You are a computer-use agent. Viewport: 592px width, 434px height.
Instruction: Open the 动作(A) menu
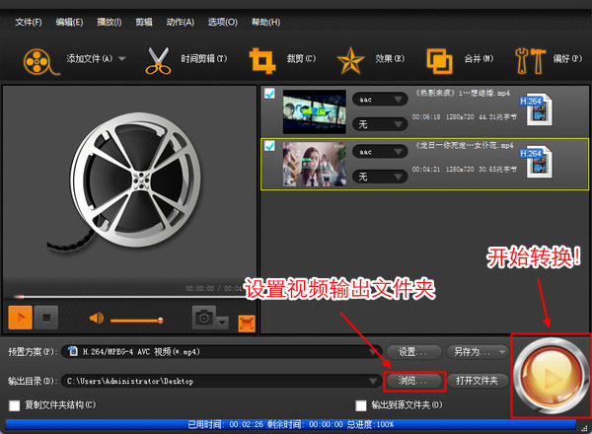(x=181, y=23)
